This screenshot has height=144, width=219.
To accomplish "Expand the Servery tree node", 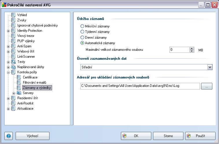I will (14, 93).
